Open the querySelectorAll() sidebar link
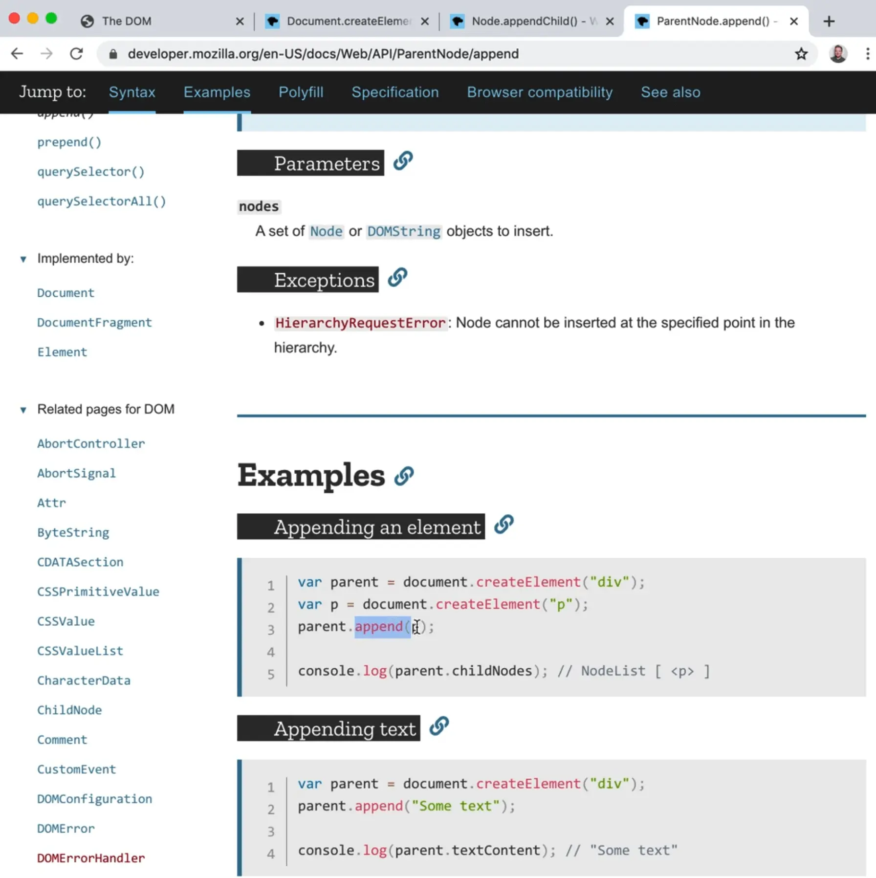Image resolution: width=876 pixels, height=878 pixels. coord(101,201)
